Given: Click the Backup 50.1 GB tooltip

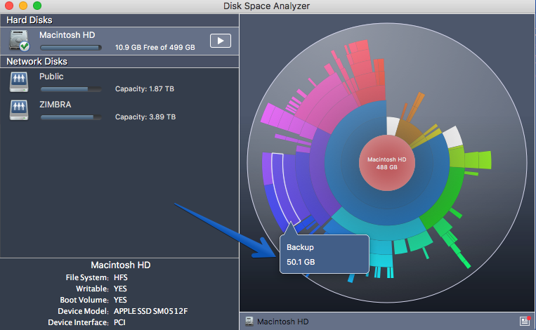Looking at the screenshot, I should pyautogui.click(x=325, y=254).
